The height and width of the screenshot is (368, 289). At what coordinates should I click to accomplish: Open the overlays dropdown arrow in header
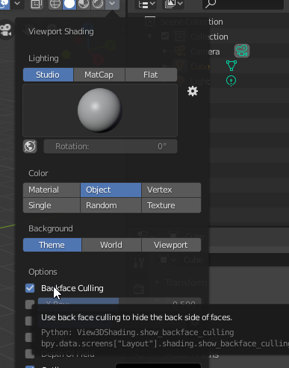17,4
